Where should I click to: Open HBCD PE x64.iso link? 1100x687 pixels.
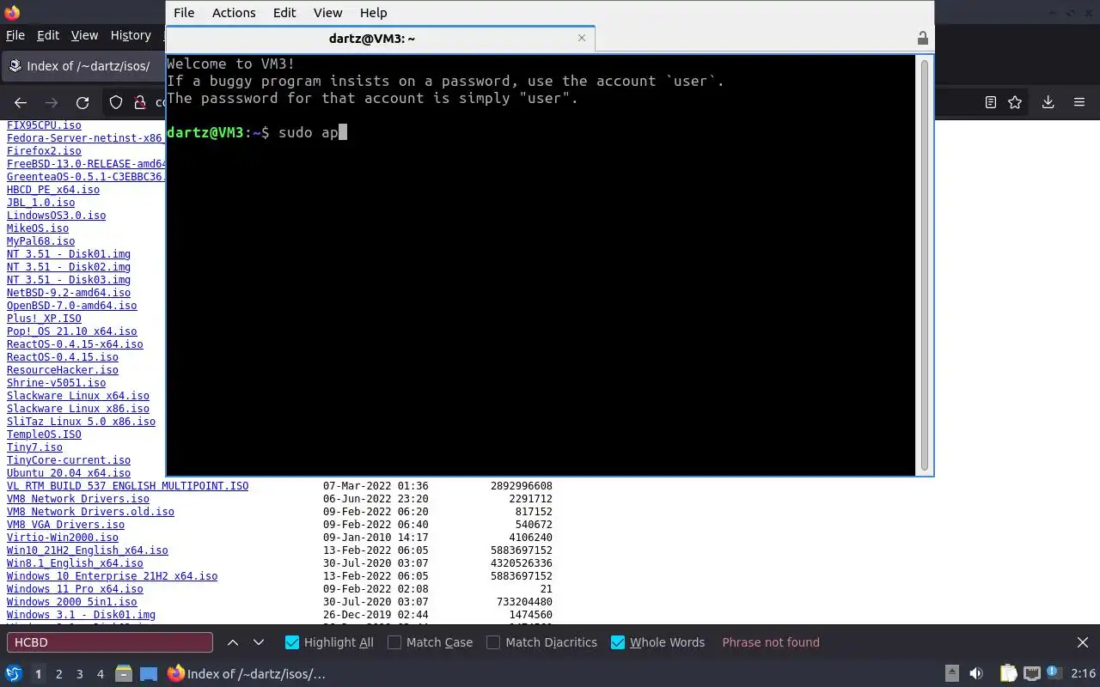point(53,190)
